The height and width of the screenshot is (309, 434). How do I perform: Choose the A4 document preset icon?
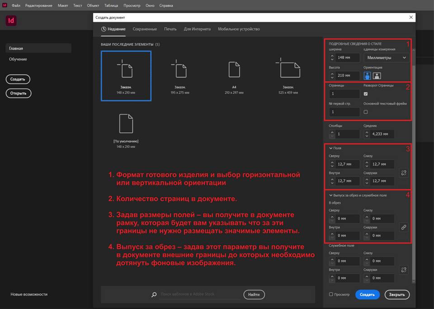[234, 71]
